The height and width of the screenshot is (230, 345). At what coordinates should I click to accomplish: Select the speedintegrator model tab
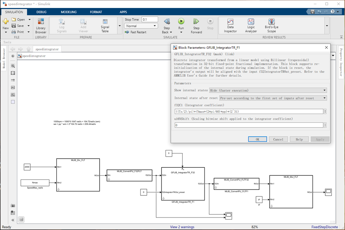click(x=47, y=49)
